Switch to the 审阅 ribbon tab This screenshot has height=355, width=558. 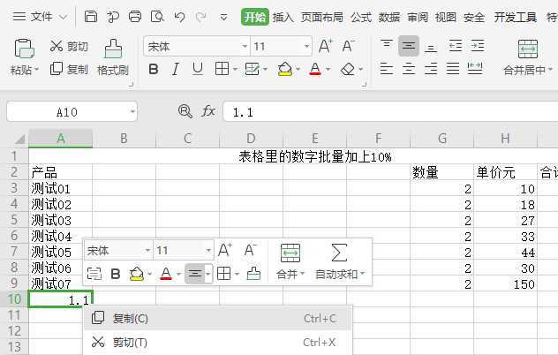(418, 17)
